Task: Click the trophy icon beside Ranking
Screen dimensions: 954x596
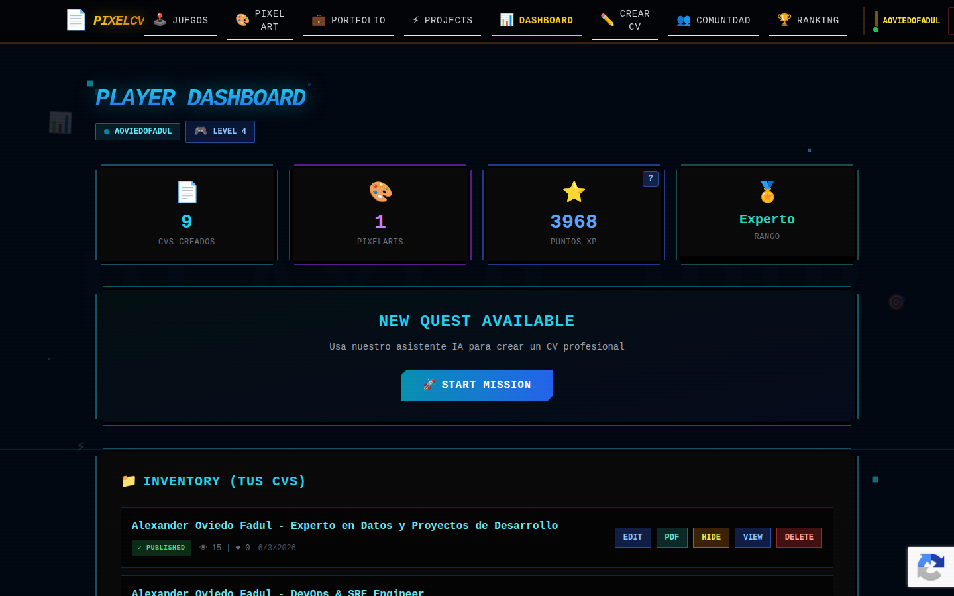Action: click(784, 20)
